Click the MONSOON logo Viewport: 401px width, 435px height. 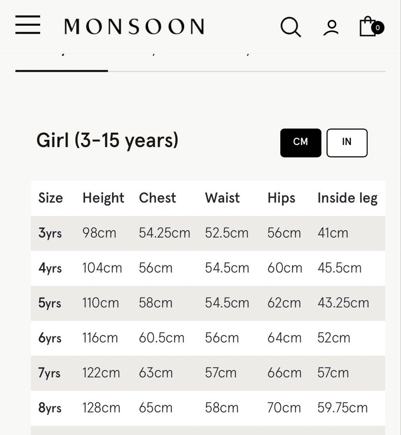(x=134, y=26)
